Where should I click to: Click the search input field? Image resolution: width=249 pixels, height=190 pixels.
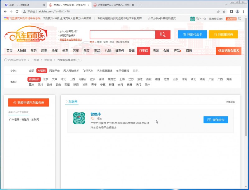click(x=123, y=34)
